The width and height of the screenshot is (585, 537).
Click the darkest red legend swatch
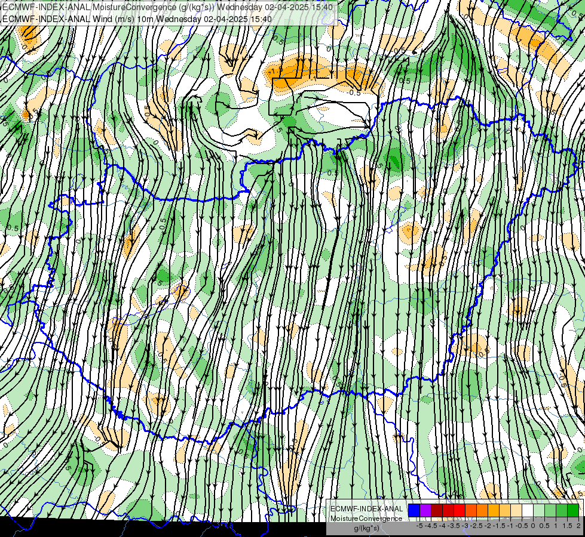[x=437, y=511]
